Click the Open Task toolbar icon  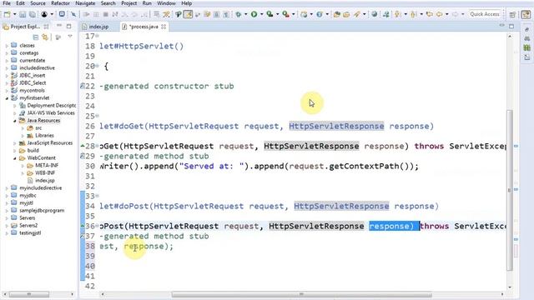(x=346, y=14)
